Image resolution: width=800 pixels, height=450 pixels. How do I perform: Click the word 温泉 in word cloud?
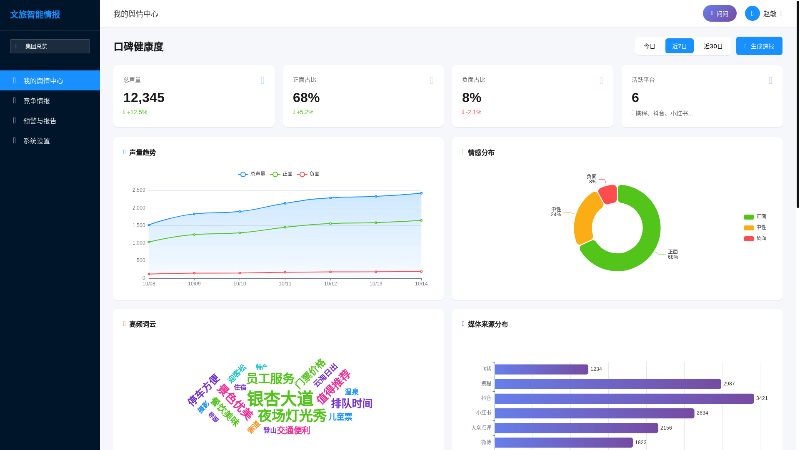[352, 392]
